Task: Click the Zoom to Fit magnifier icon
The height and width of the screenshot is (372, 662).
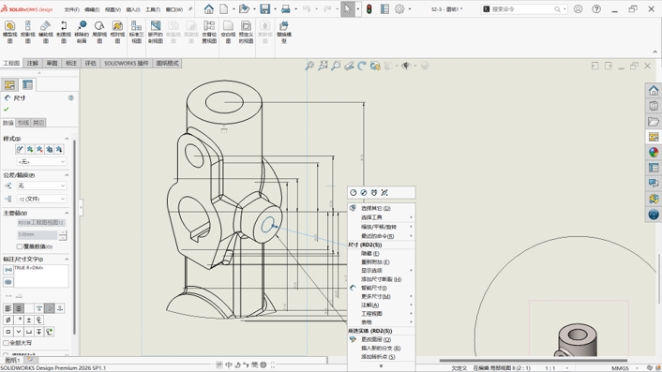Action: coord(309,66)
